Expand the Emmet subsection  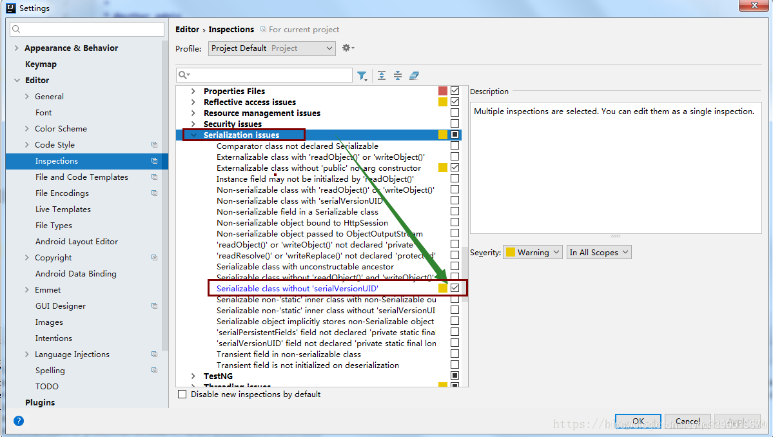coord(26,289)
